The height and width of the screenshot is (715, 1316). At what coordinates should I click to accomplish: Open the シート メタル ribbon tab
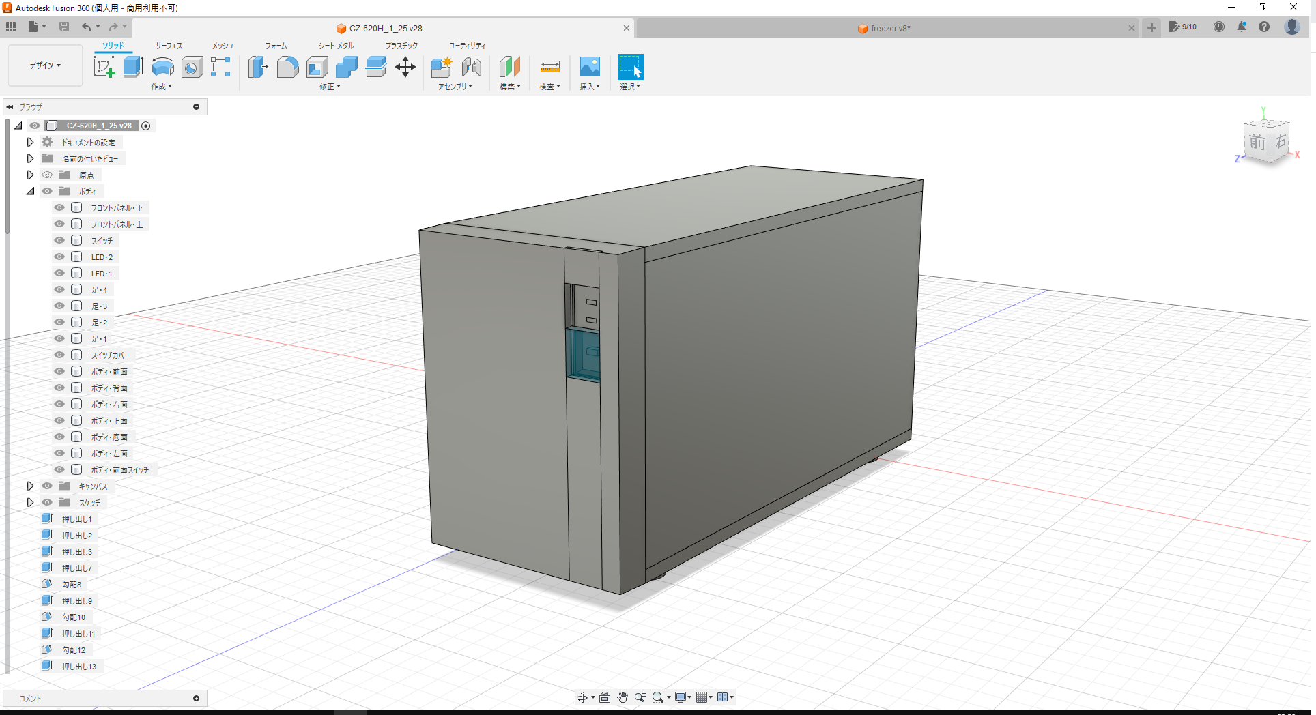click(335, 45)
